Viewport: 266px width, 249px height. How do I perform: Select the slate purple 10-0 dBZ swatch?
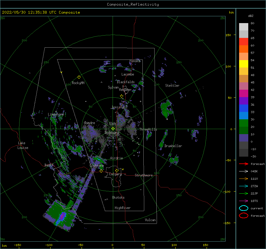coord(244,138)
